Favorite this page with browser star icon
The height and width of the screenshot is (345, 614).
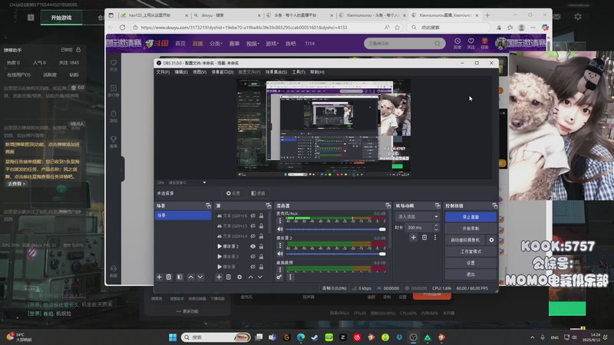click(x=397, y=28)
